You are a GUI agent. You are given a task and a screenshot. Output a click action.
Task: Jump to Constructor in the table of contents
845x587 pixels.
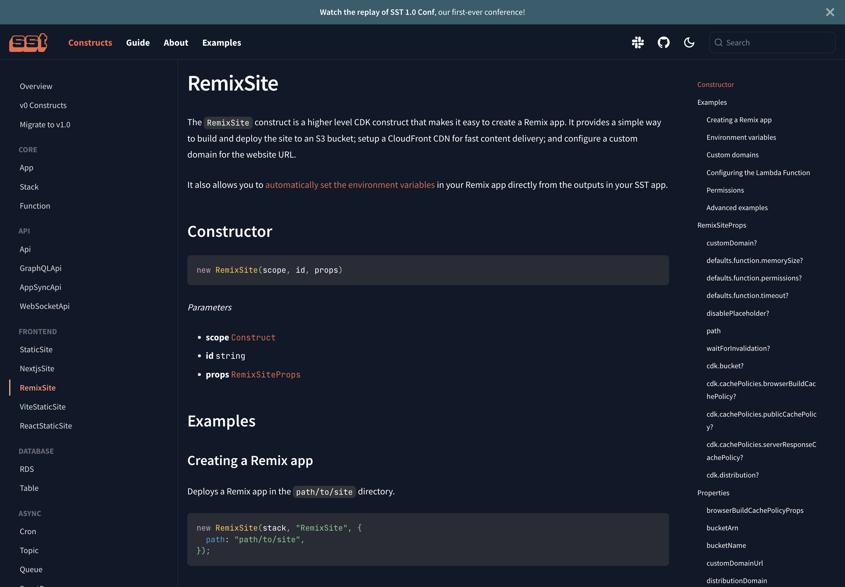coord(715,85)
